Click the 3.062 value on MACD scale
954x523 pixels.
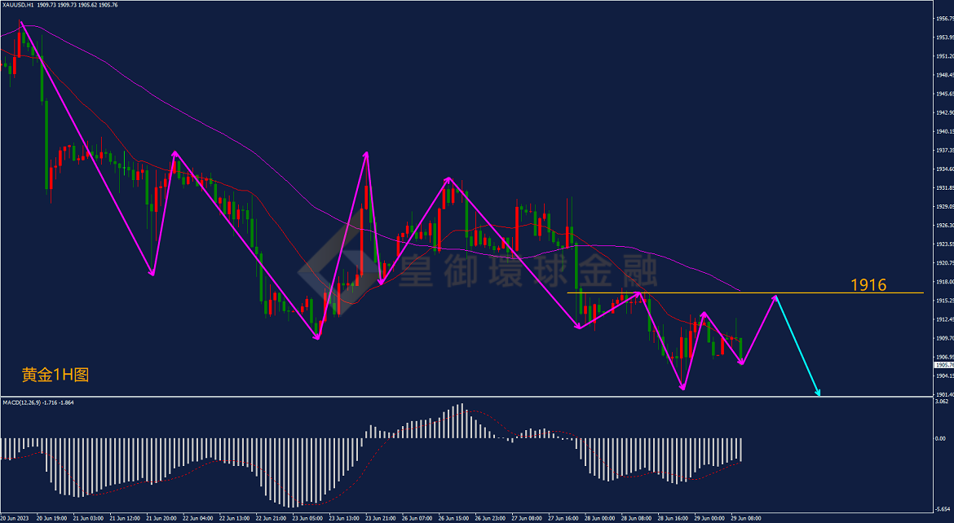point(942,402)
